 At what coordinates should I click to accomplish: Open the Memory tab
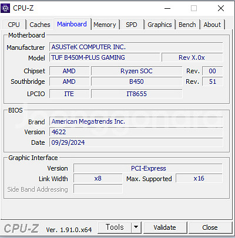[105, 25]
